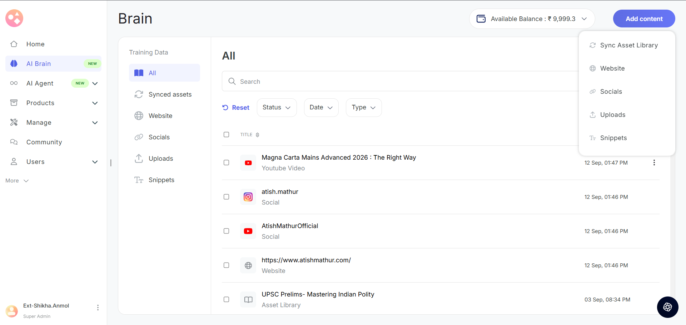Open user options next to Ext-Shikha.Anmol

98,308
